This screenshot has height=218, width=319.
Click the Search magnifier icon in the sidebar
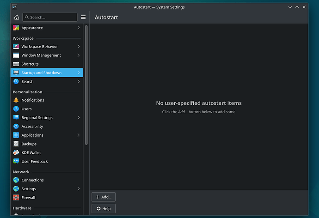coord(16,81)
